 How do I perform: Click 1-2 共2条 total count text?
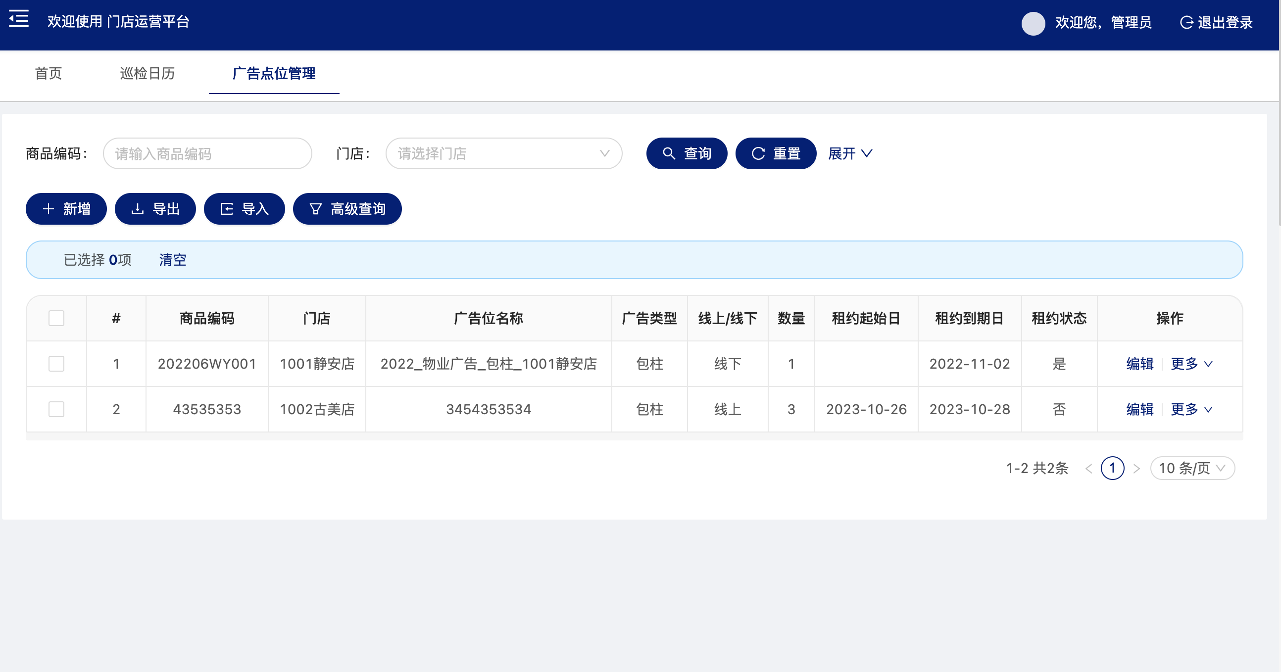click(1037, 468)
